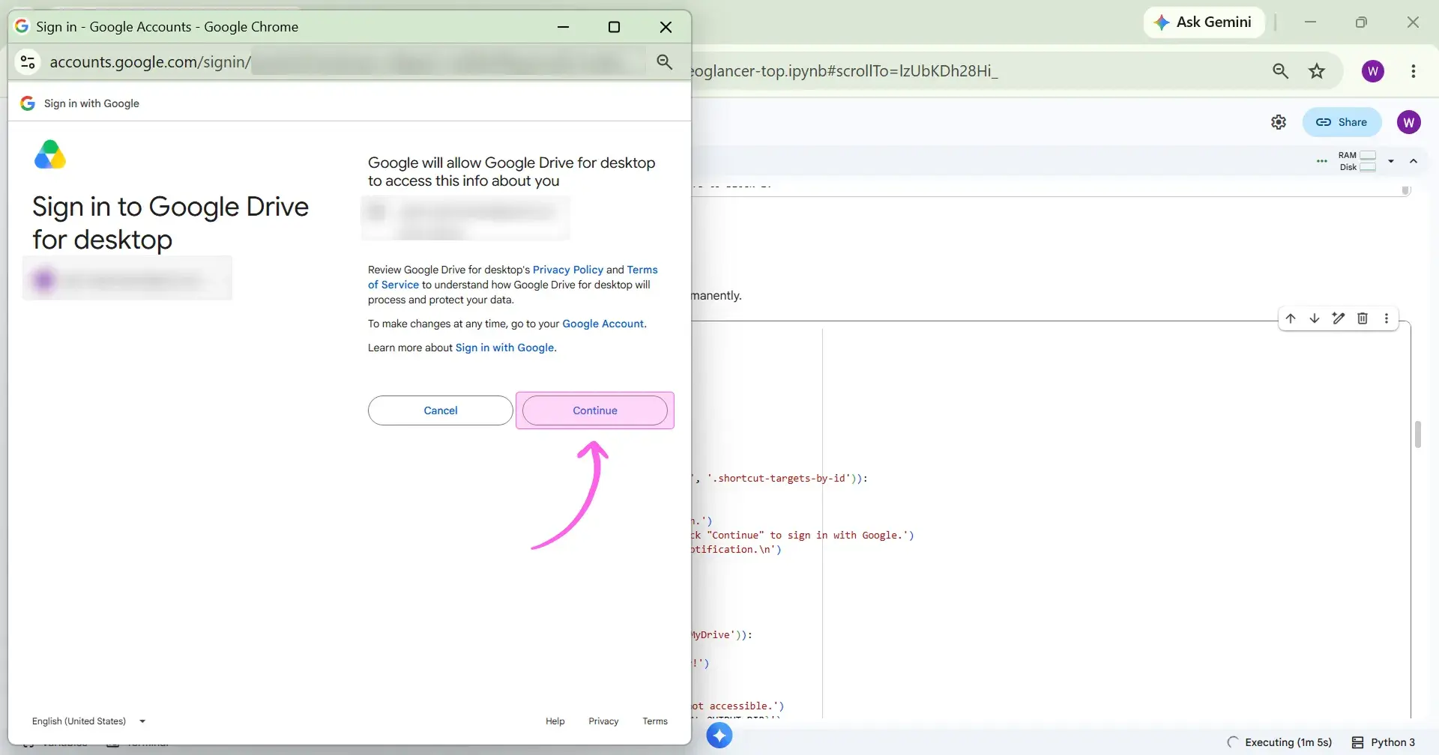Click the '.shortcut-targets-by-id' code text
The image size is (1439, 755).
pos(779,478)
